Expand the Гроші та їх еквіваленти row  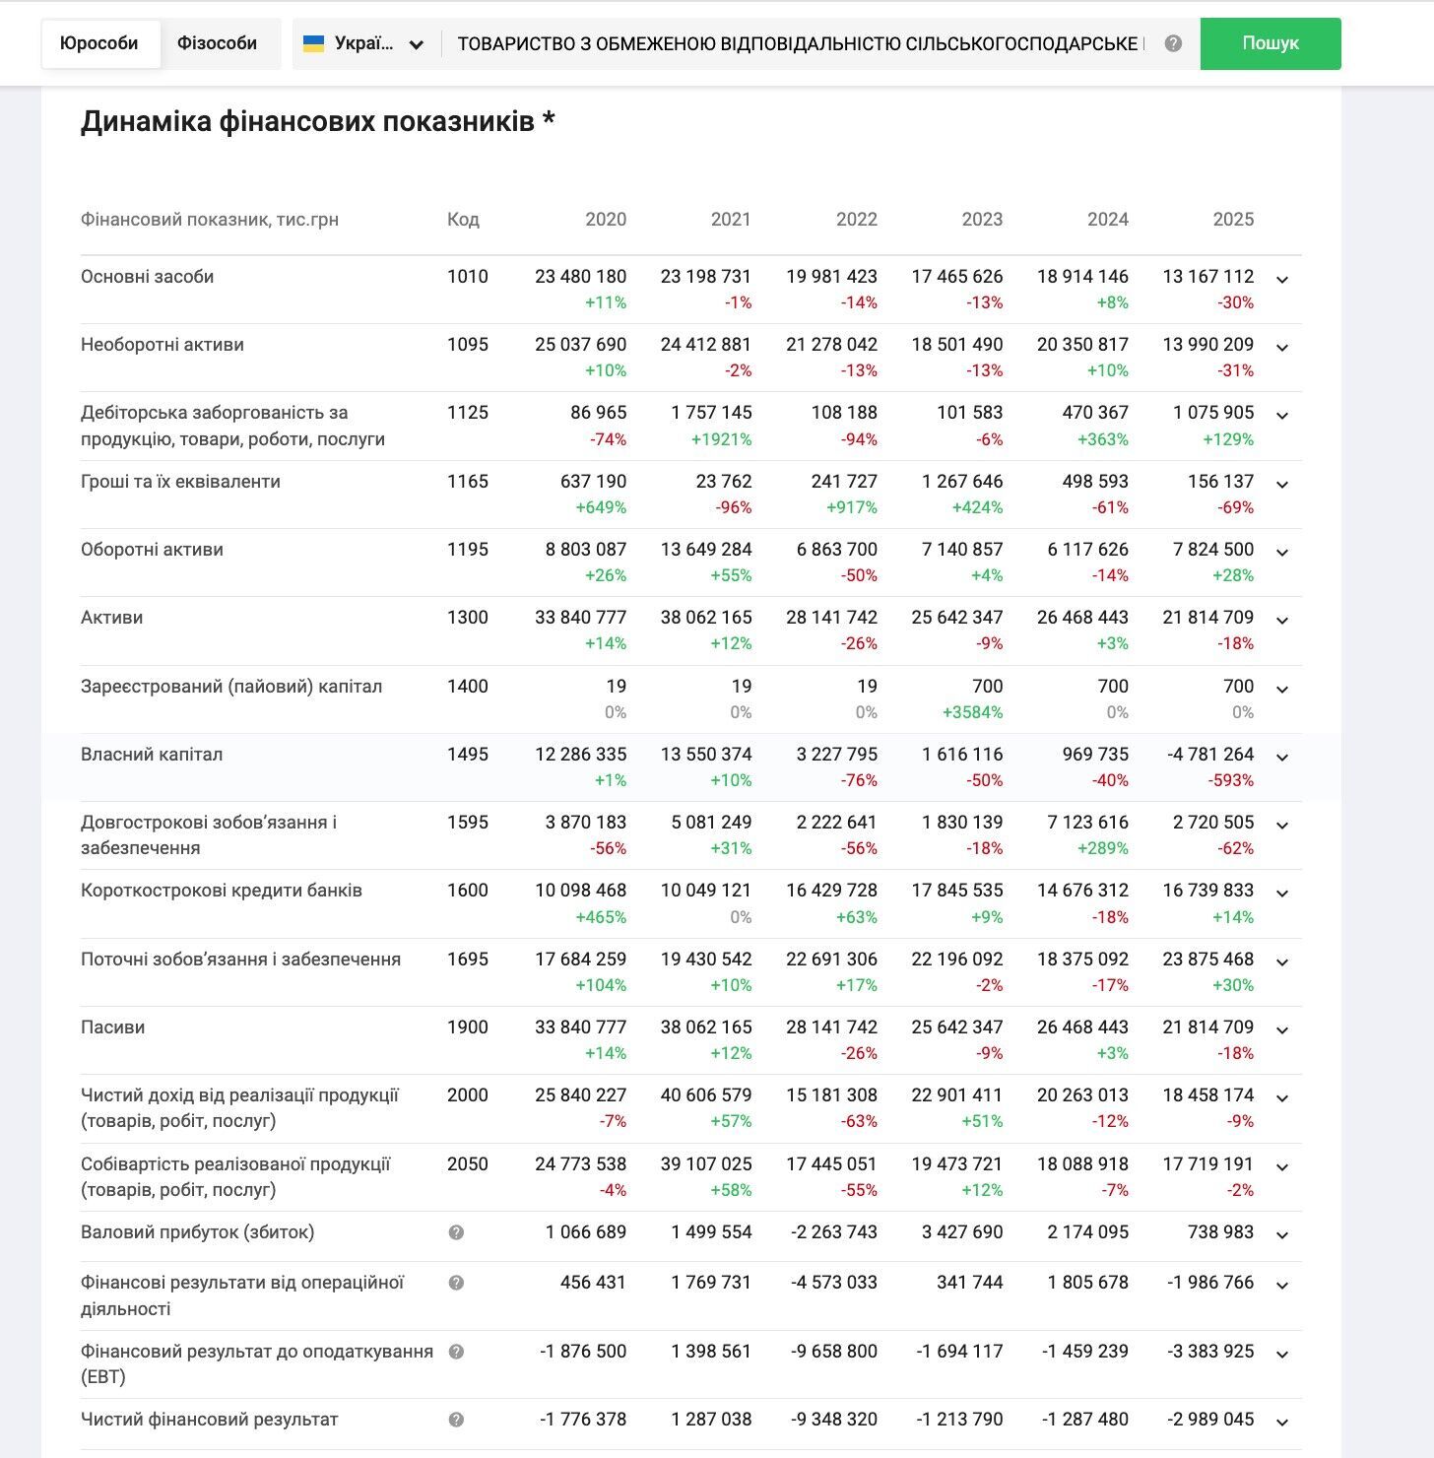pyautogui.click(x=1282, y=485)
